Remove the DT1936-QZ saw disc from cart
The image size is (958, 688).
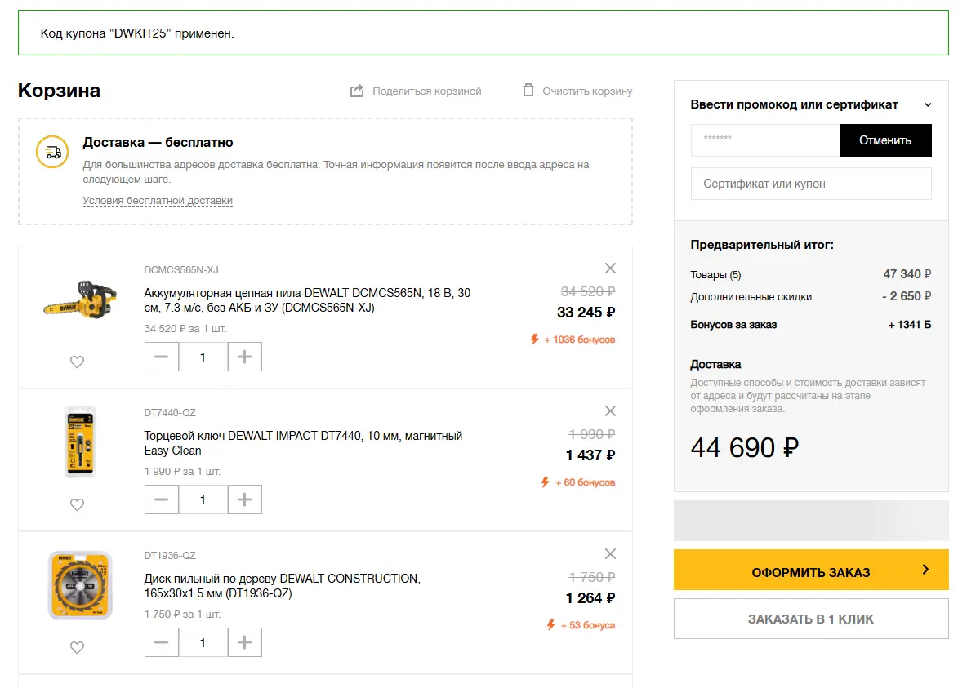(x=610, y=553)
